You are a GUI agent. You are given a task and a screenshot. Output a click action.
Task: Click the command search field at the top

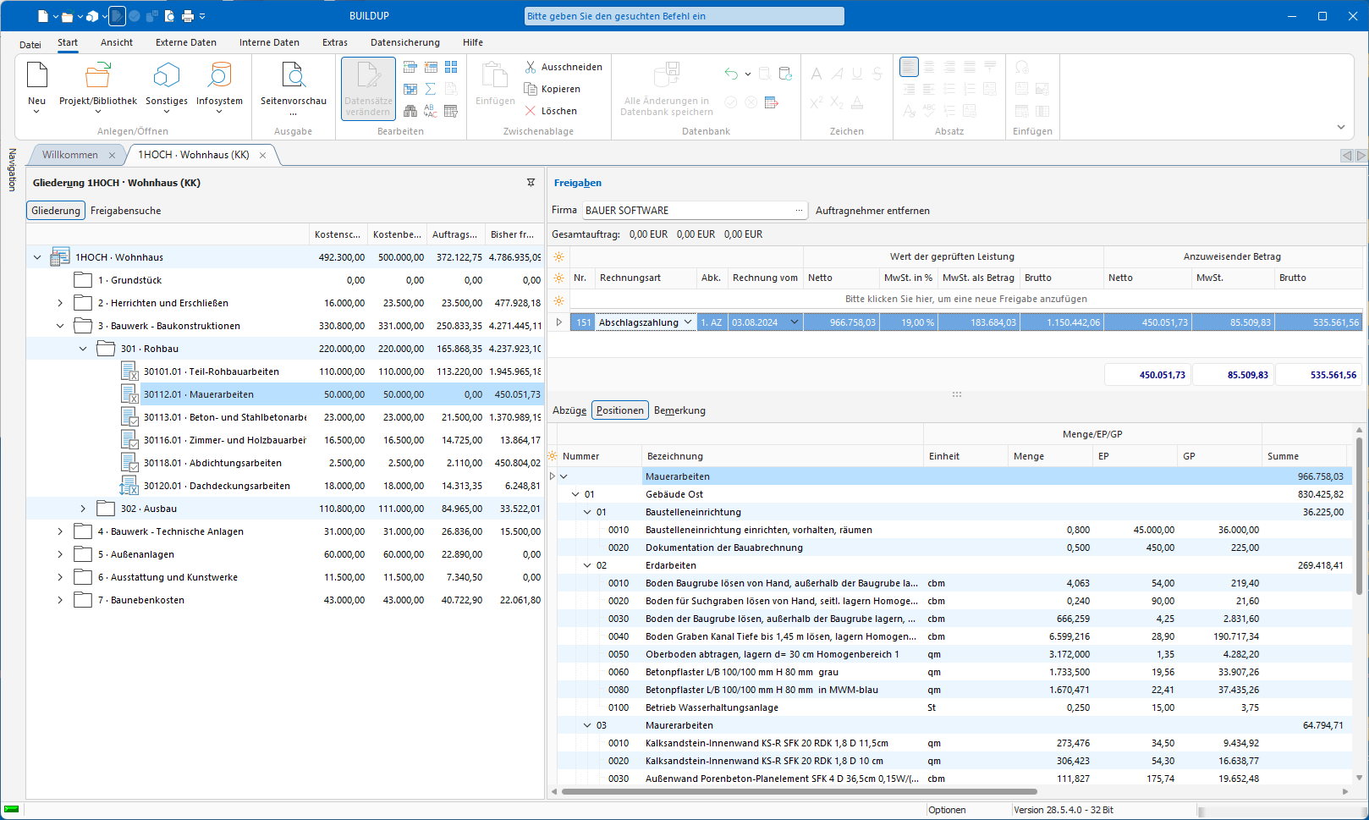[682, 15]
